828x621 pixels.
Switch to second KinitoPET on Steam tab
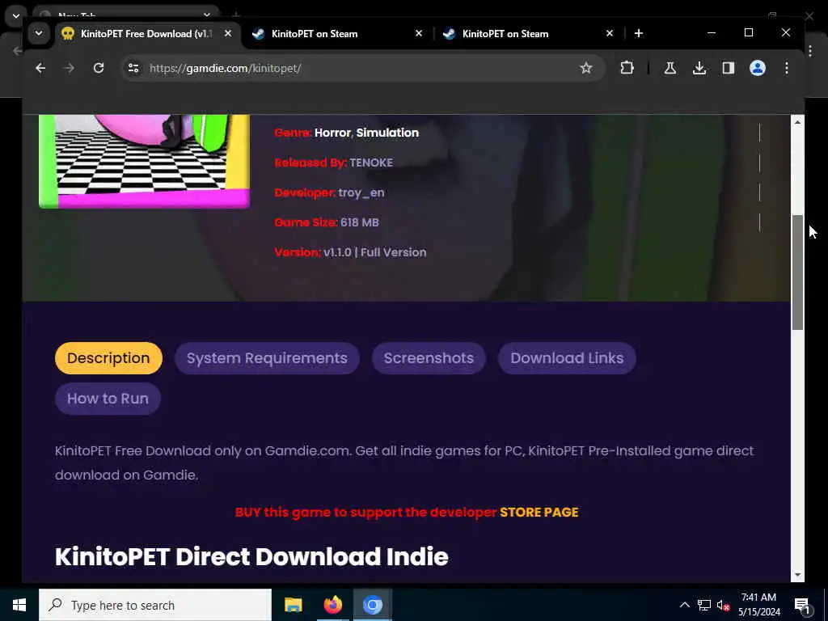coord(528,34)
